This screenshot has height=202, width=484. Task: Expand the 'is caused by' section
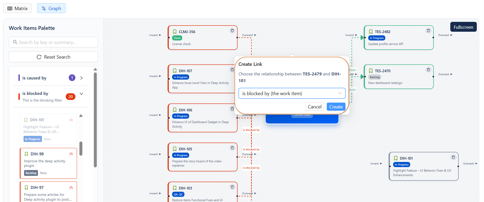click(82, 78)
